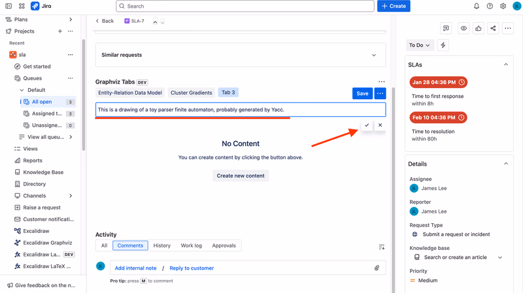Go to the previous issue using the up arrow
The height and width of the screenshot is (293, 523).
click(x=155, y=22)
